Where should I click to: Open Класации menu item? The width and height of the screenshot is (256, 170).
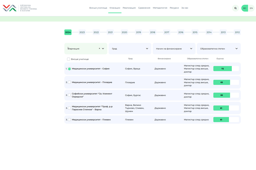pos(115,8)
